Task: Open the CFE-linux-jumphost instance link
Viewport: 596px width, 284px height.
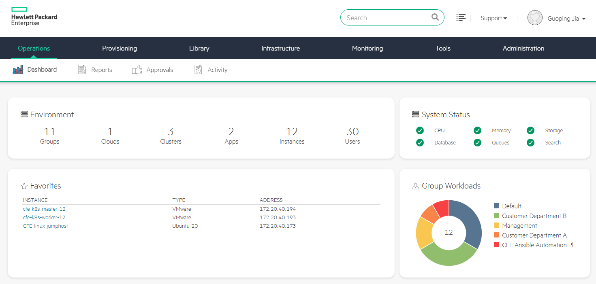Action: pos(45,226)
